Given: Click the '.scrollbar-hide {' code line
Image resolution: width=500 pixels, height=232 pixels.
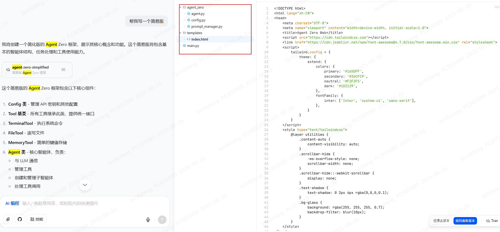Looking at the screenshot, I should 317,154.
